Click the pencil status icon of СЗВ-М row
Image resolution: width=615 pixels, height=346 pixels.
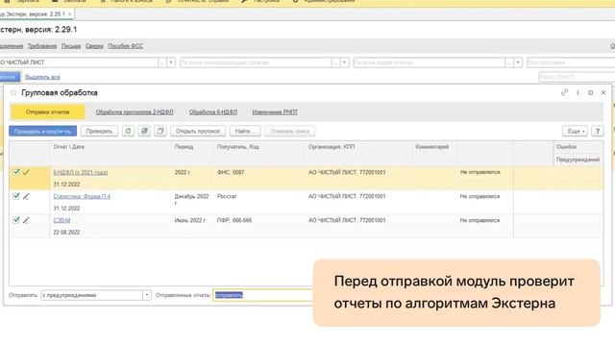click(26, 220)
